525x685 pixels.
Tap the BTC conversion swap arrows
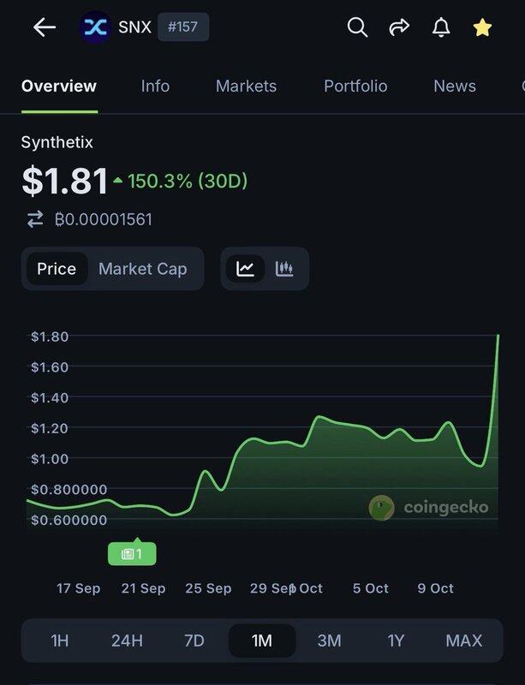pos(35,219)
